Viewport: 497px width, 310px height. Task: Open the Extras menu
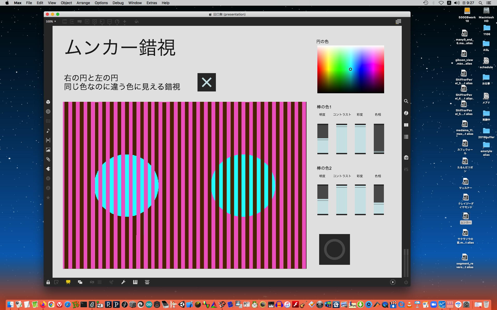151,3
